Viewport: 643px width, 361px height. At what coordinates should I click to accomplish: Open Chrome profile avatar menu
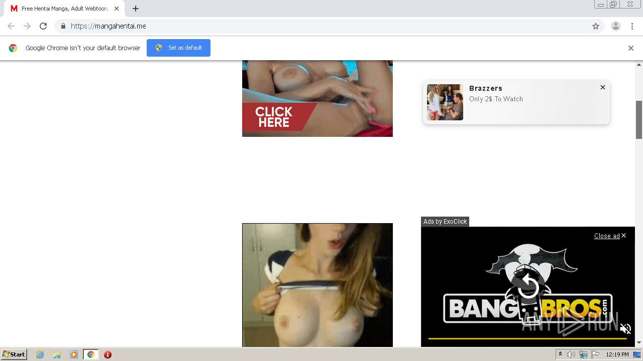pyautogui.click(x=616, y=26)
